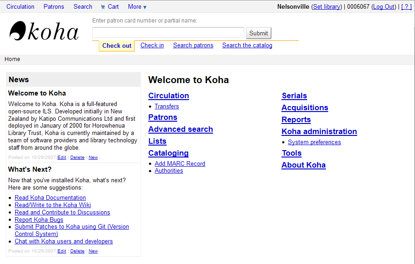Select the Search the catalog tab
The height and width of the screenshot is (264, 415).
[x=247, y=45]
